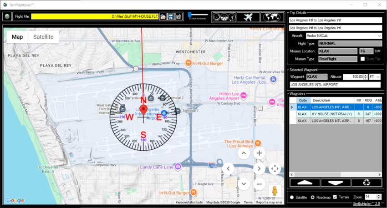This screenshot has width=387, height=208.
Task: Click the red KLAX map pin marker
Action: (x=143, y=110)
